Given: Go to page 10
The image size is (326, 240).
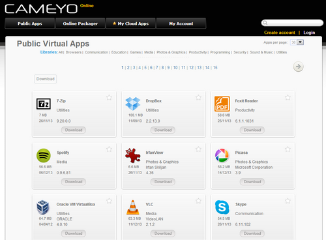Looking at the screenshot, I should [x=175, y=68].
